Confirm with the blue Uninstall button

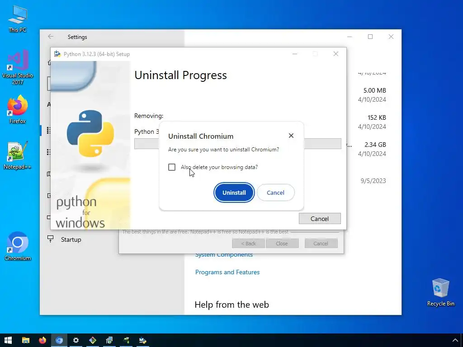click(234, 192)
